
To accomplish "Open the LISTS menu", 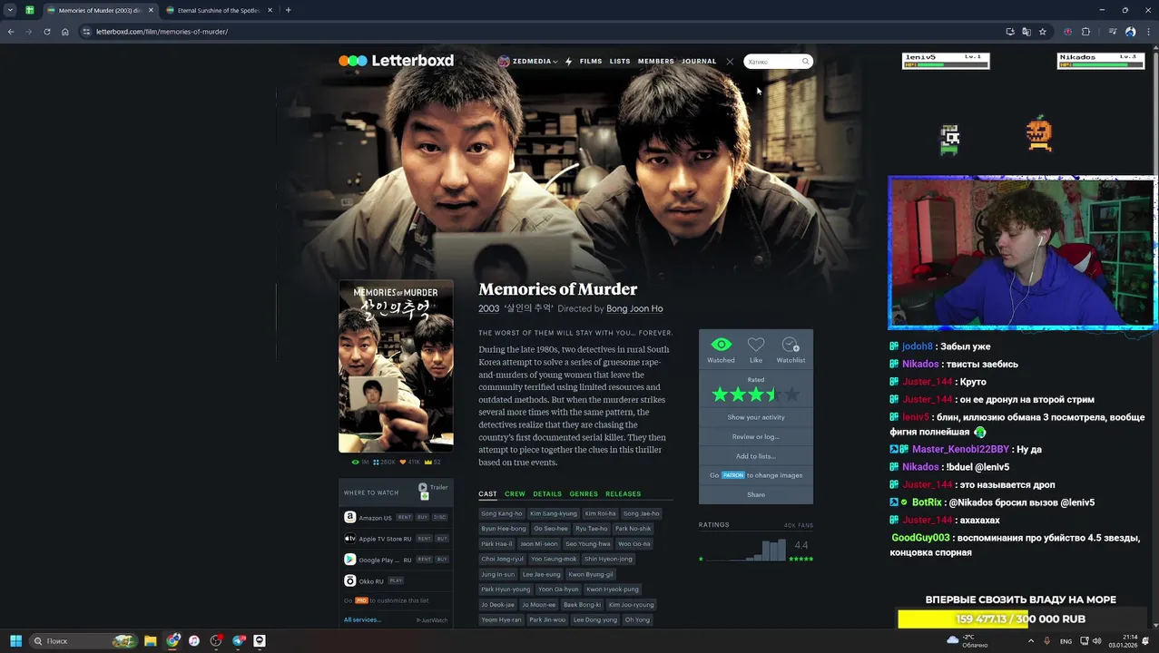I will [620, 62].
